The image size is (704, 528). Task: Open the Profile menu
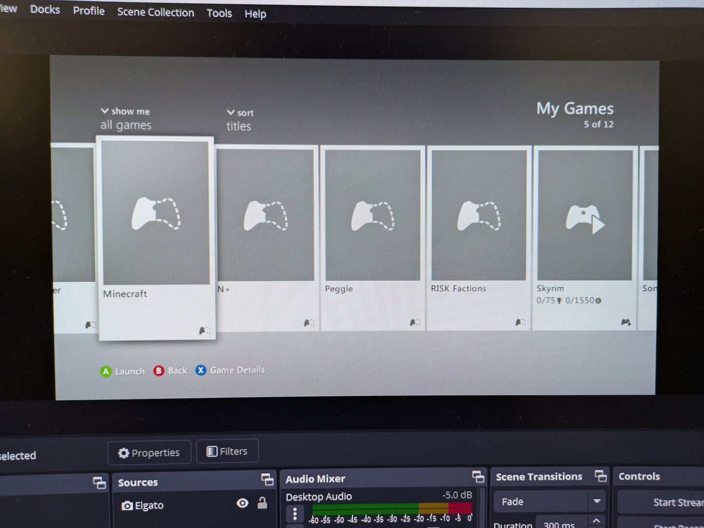pyautogui.click(x=89, y=11)
